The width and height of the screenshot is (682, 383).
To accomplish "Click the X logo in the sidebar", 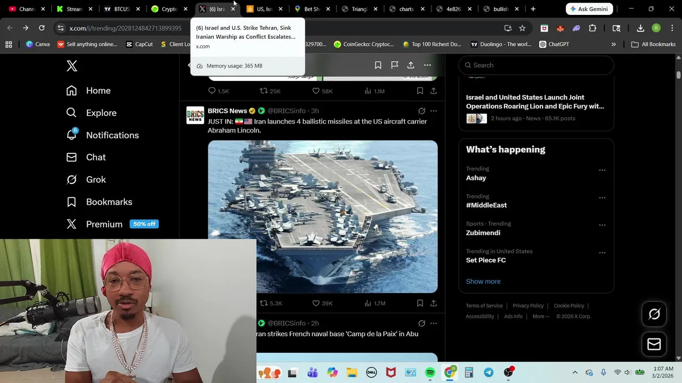I will 72,66.
